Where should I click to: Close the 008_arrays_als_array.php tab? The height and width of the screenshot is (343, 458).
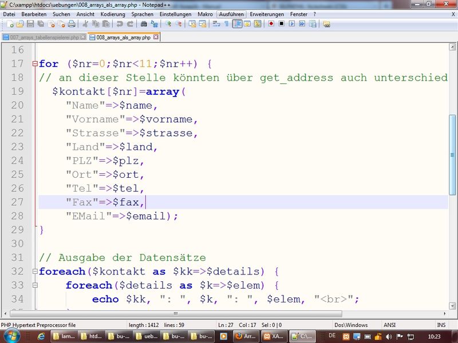point(156,37)
